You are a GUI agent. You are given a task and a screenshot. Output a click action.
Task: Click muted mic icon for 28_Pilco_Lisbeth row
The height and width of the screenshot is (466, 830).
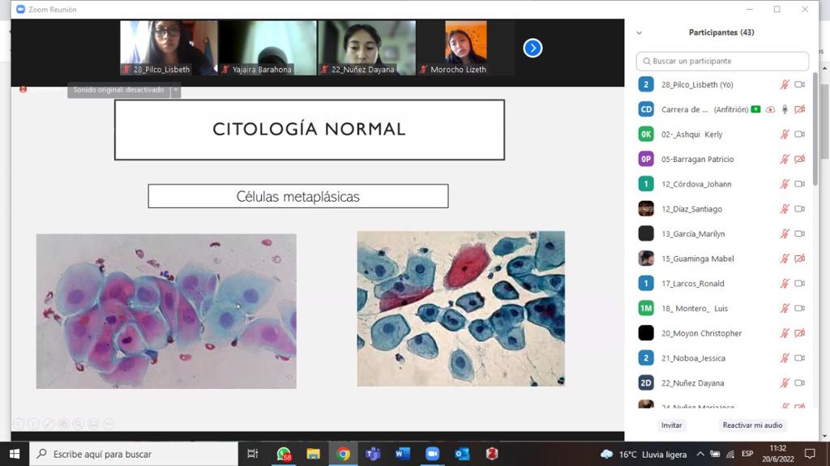[785, 84]
